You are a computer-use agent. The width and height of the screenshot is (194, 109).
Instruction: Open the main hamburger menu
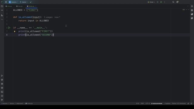tap(6, 2)
